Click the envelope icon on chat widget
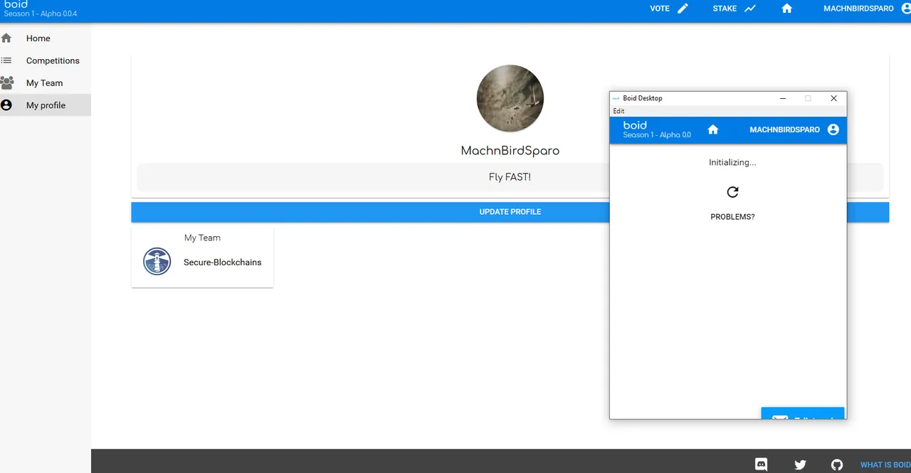The height and width of the screenshot is (473, 911). 780,418
